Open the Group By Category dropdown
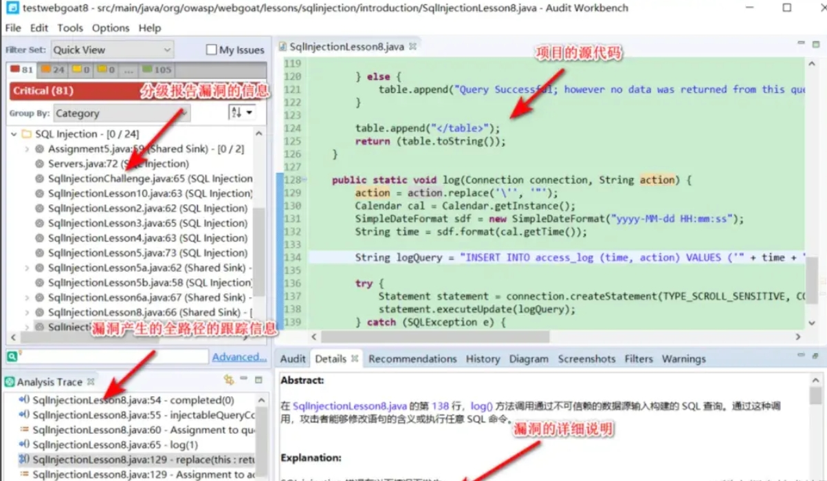The image size is (827, 481). pyautogui.click(x=122, y=113)
